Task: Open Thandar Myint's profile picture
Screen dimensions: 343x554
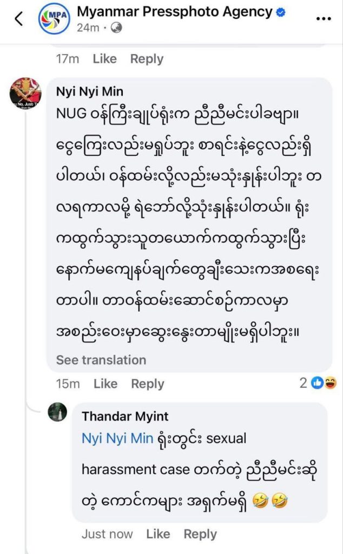Action: [57, 413]
